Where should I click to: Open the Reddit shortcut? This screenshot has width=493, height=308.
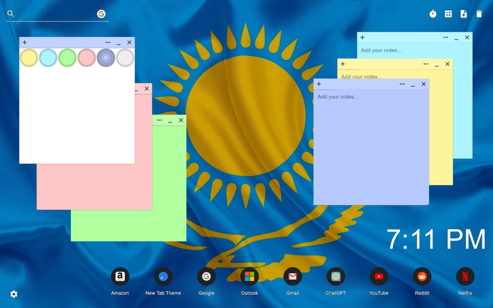point(422,276)
